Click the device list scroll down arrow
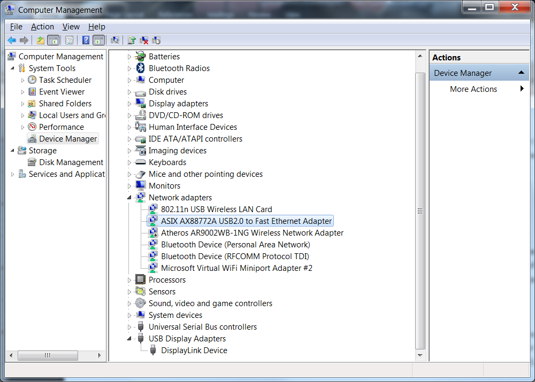This screenshot has height=382, width=535. tap(420, 355)
